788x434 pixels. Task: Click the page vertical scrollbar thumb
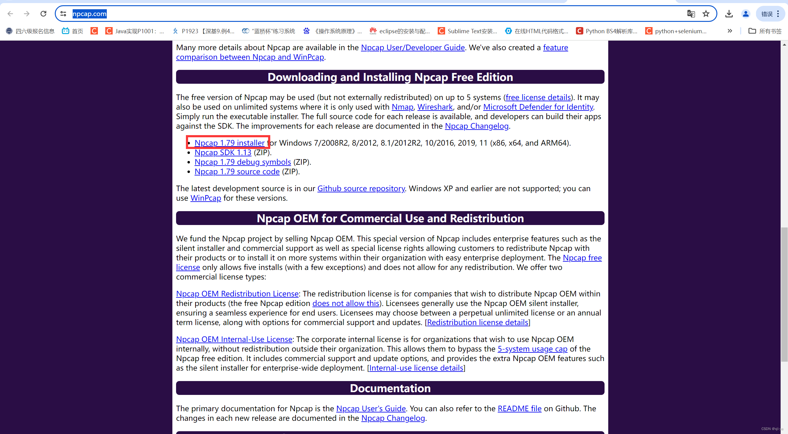pos(784,295)
